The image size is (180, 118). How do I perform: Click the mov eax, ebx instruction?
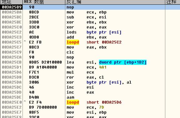point(87,47)
